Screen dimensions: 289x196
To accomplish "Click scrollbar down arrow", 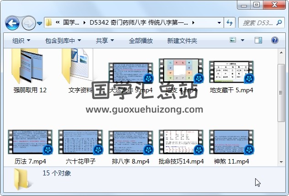I will coord(281,162).
